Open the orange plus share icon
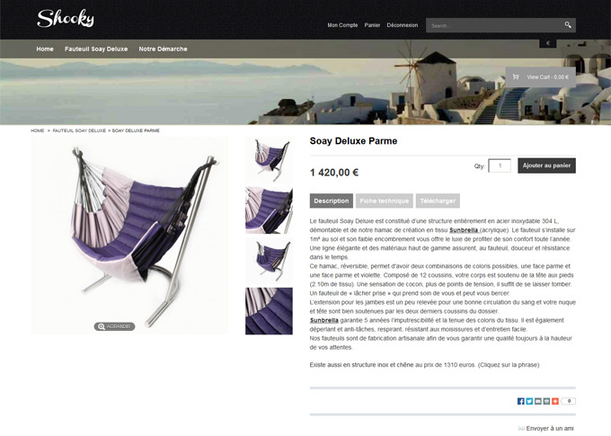 point(555,401)
